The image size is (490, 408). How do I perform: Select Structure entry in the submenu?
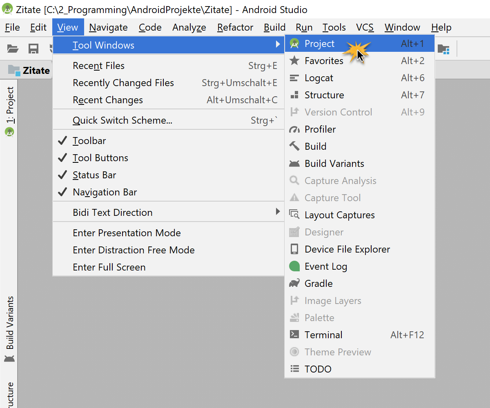coord(360,95)
